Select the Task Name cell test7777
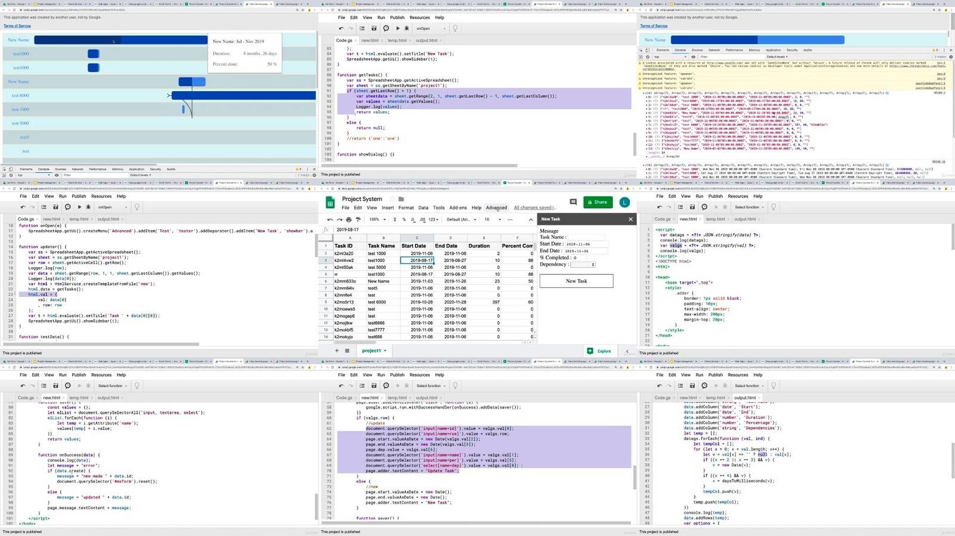 point(382,330)
